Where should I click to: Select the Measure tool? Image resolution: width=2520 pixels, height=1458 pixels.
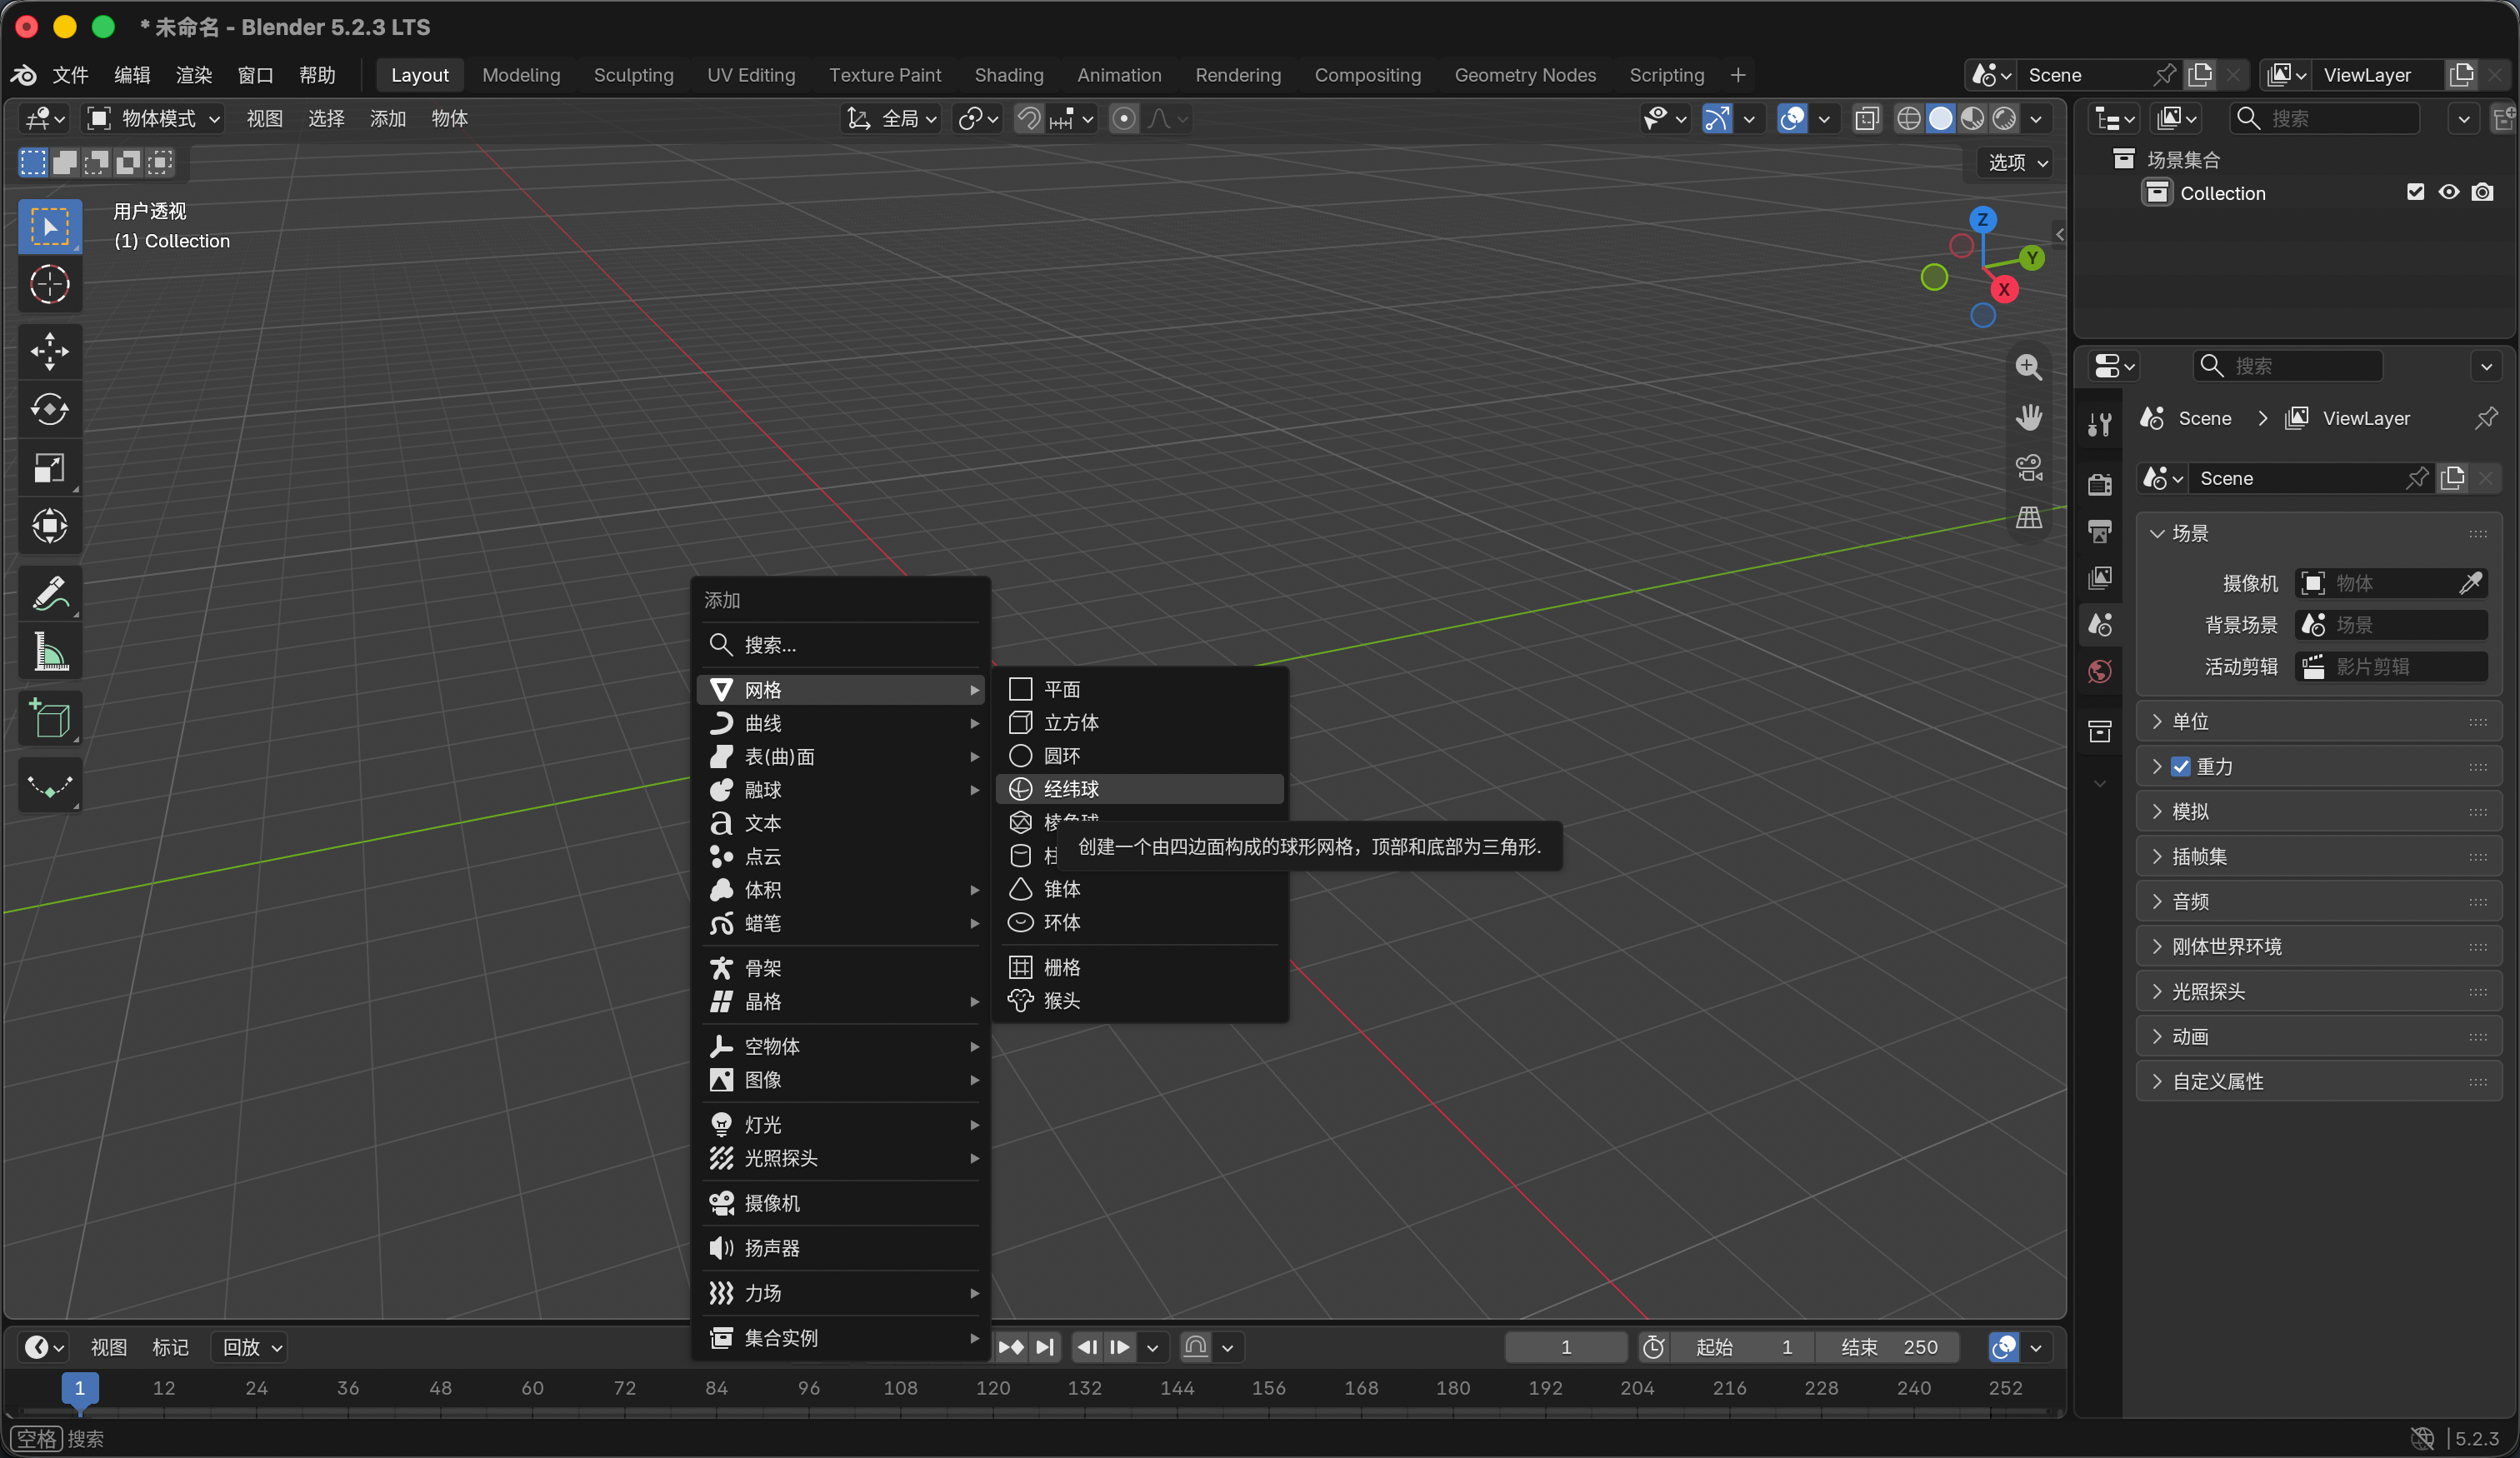[x=49, y=652]
